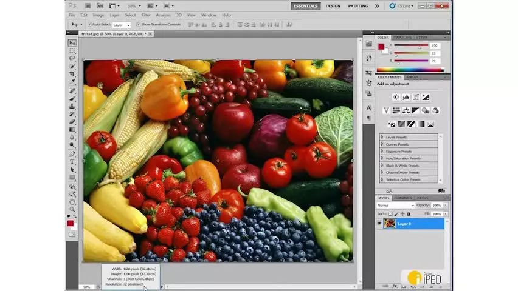Open the Filter menu
Screen dimensions: 518x291
tap(146, 15)
